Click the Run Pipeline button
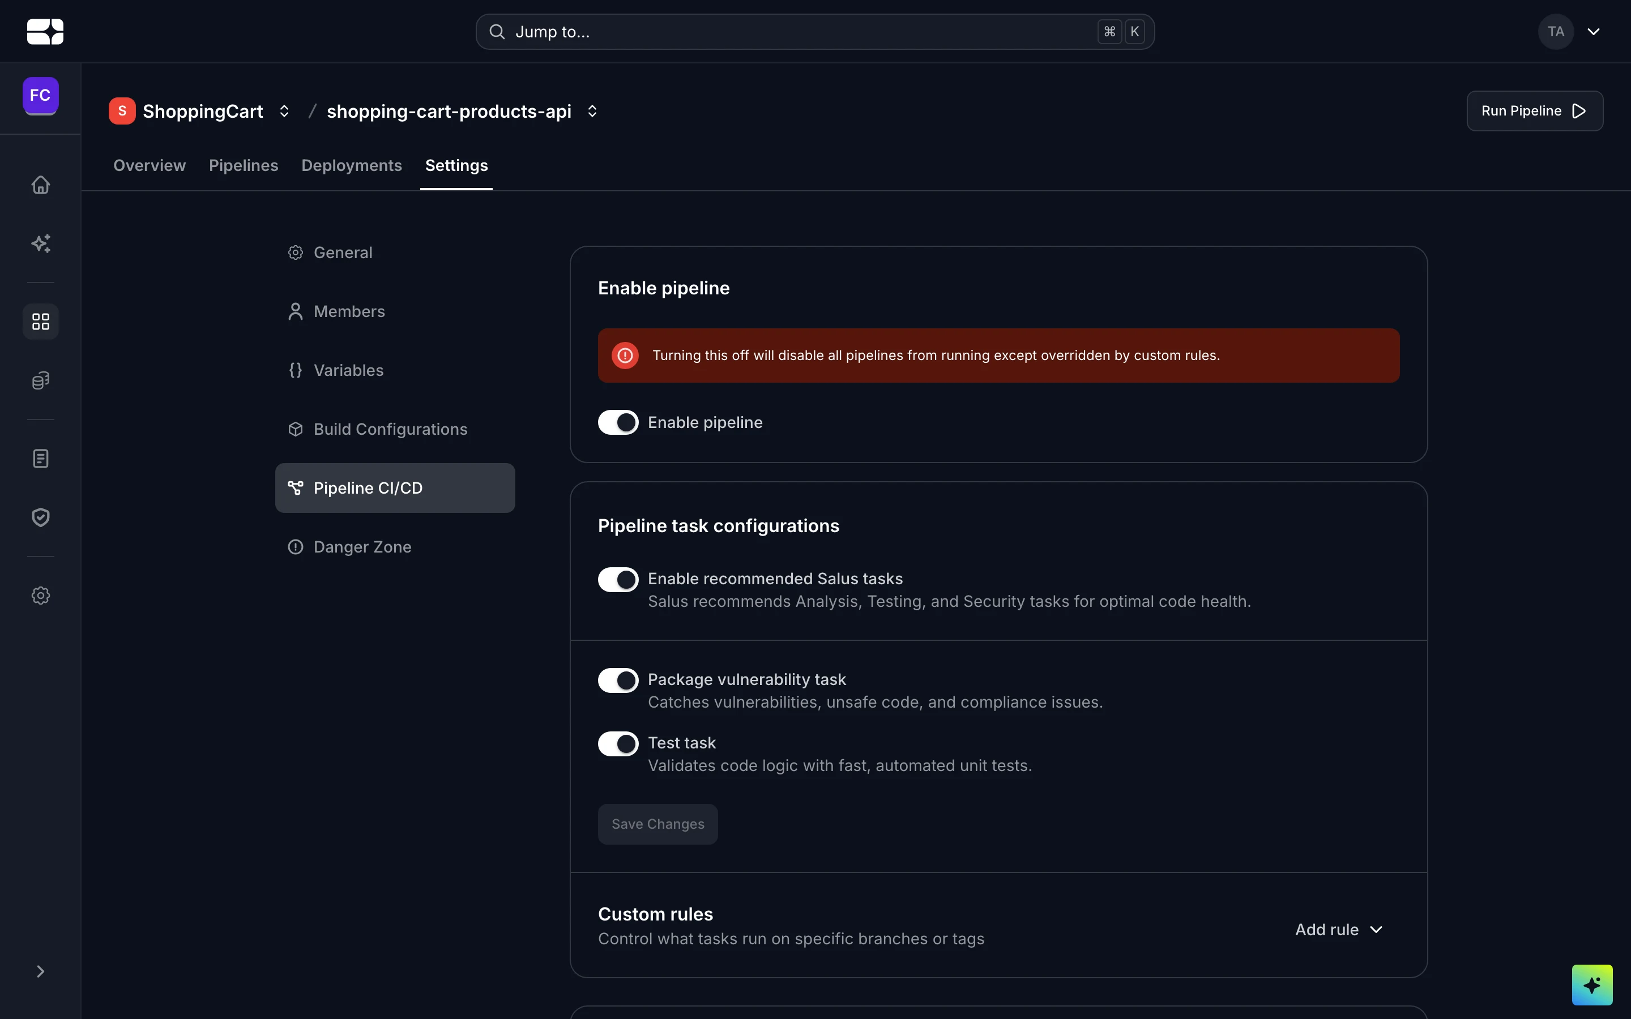This screenshot has height=1019, width=1631. pos(1535,111)
